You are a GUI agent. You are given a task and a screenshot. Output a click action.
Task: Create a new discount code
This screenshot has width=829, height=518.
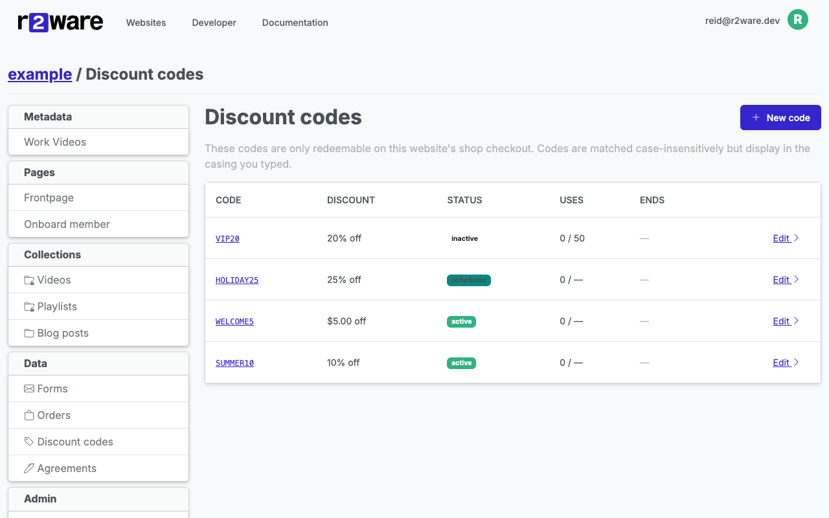pos(780,117)
